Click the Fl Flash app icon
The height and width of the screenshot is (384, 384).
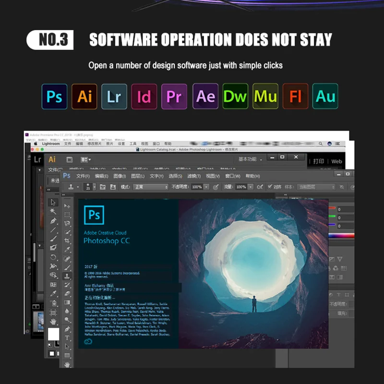295,96
